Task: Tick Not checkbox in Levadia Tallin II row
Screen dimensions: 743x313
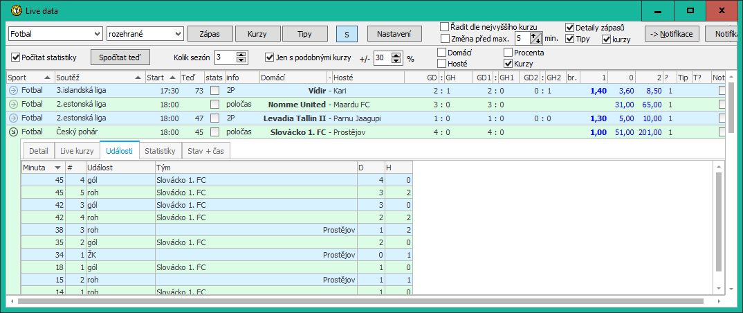Action: [x=722, y=118]
